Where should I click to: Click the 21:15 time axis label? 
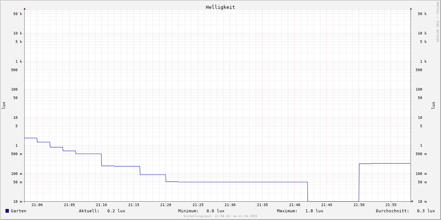point(134,205)
